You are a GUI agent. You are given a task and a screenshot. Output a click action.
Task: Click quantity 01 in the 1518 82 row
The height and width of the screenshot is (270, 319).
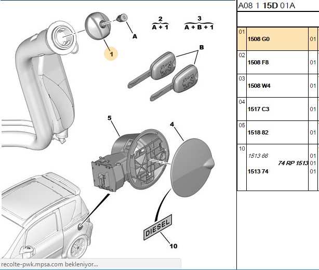coord(313,132)
